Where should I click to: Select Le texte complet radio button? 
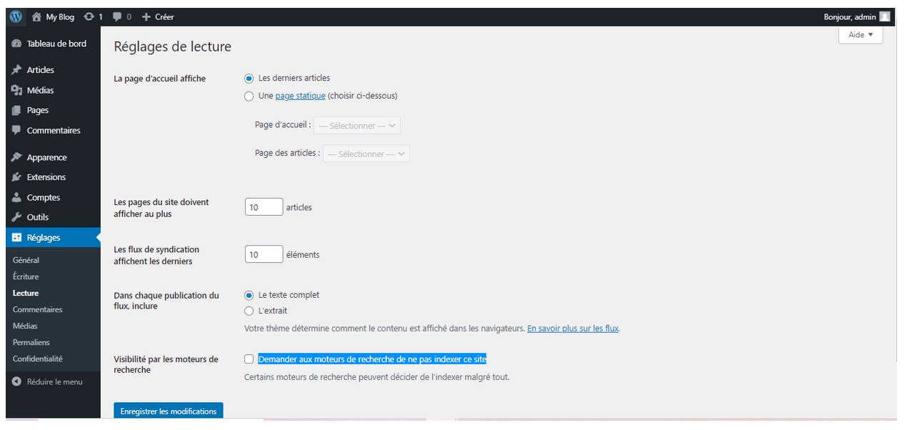pos(249,294)
